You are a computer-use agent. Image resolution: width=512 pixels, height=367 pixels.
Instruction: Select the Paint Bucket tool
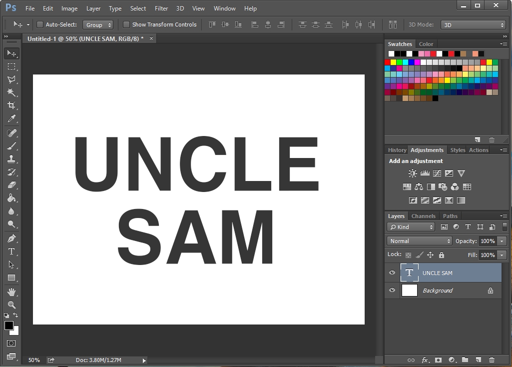(x=11, y=198)
